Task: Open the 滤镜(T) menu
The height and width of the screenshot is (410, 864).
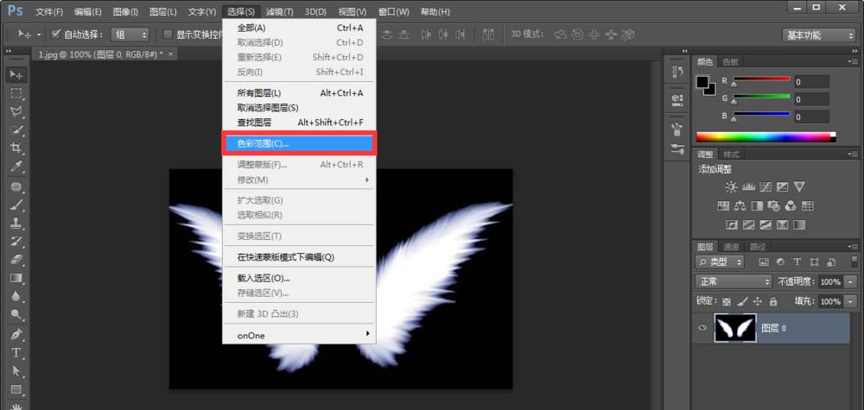Action: [279, 11]
